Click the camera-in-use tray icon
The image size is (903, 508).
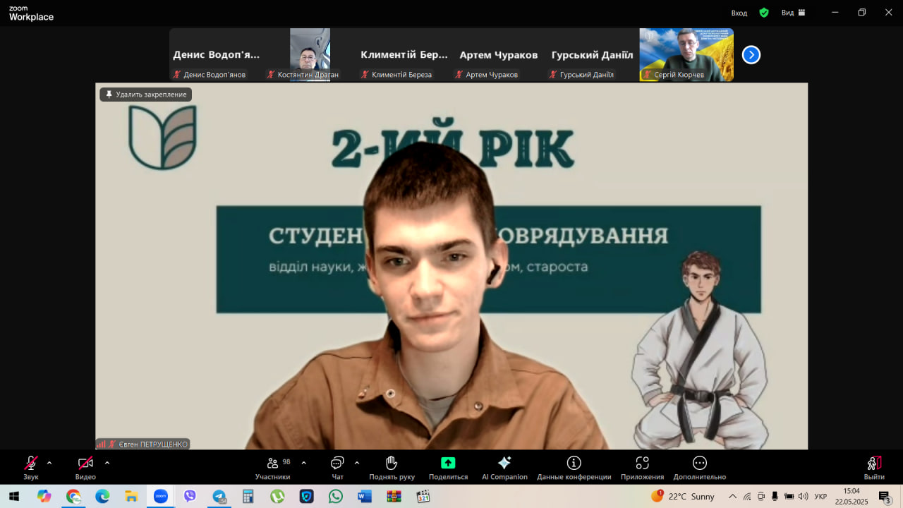[x=761, y=496]
